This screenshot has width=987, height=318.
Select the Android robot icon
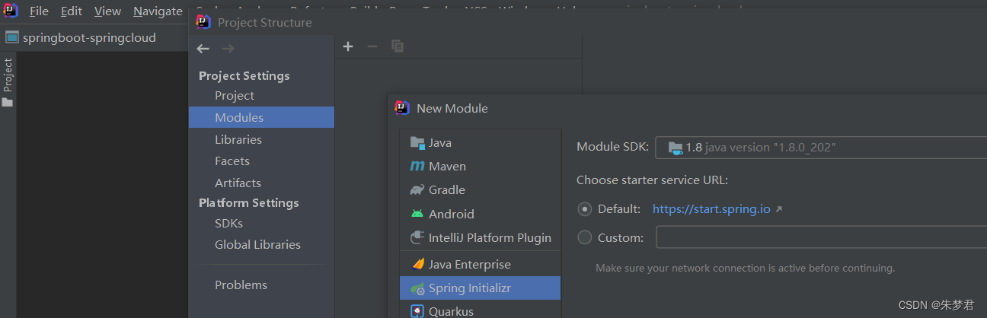pos(417,214)
